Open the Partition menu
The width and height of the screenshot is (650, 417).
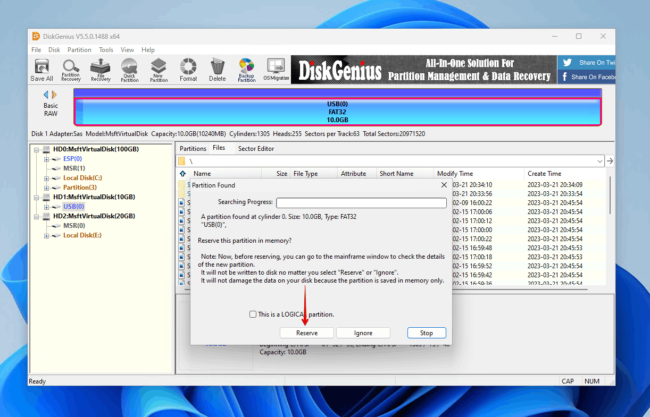79,50
